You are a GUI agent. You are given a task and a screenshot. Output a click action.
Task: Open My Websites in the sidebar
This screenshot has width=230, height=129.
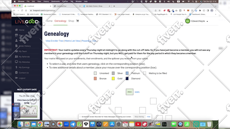[x=24, y=62]
